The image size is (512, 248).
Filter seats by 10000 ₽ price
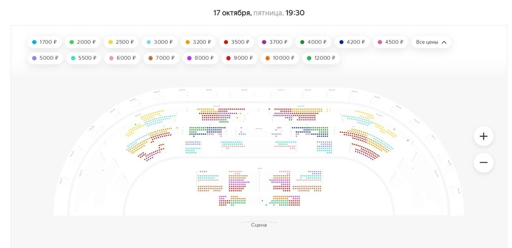(x=280, y=58)
